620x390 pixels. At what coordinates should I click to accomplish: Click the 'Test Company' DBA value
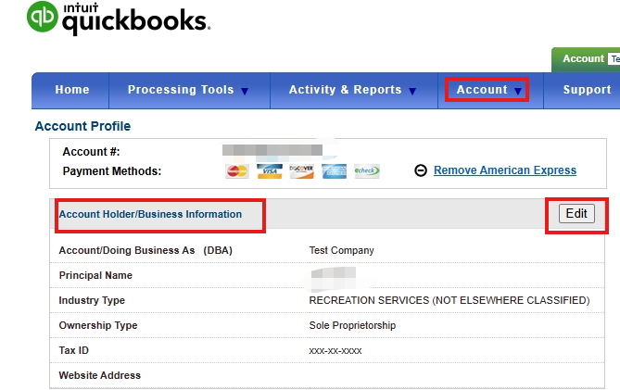(x=341, y=250)
